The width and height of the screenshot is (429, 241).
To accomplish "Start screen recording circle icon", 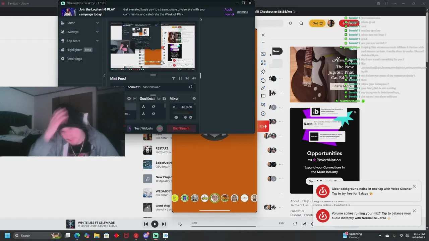I will pos(263,113).
